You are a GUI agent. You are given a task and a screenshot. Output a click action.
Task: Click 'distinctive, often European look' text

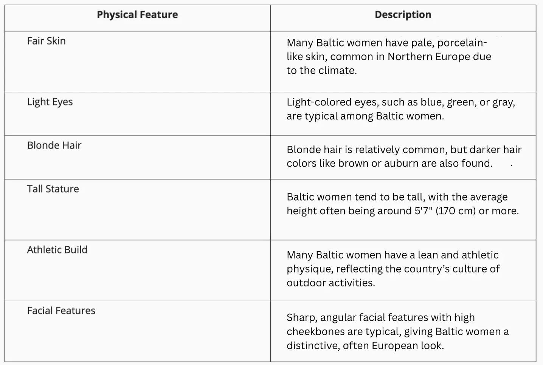tap(365, 346)
